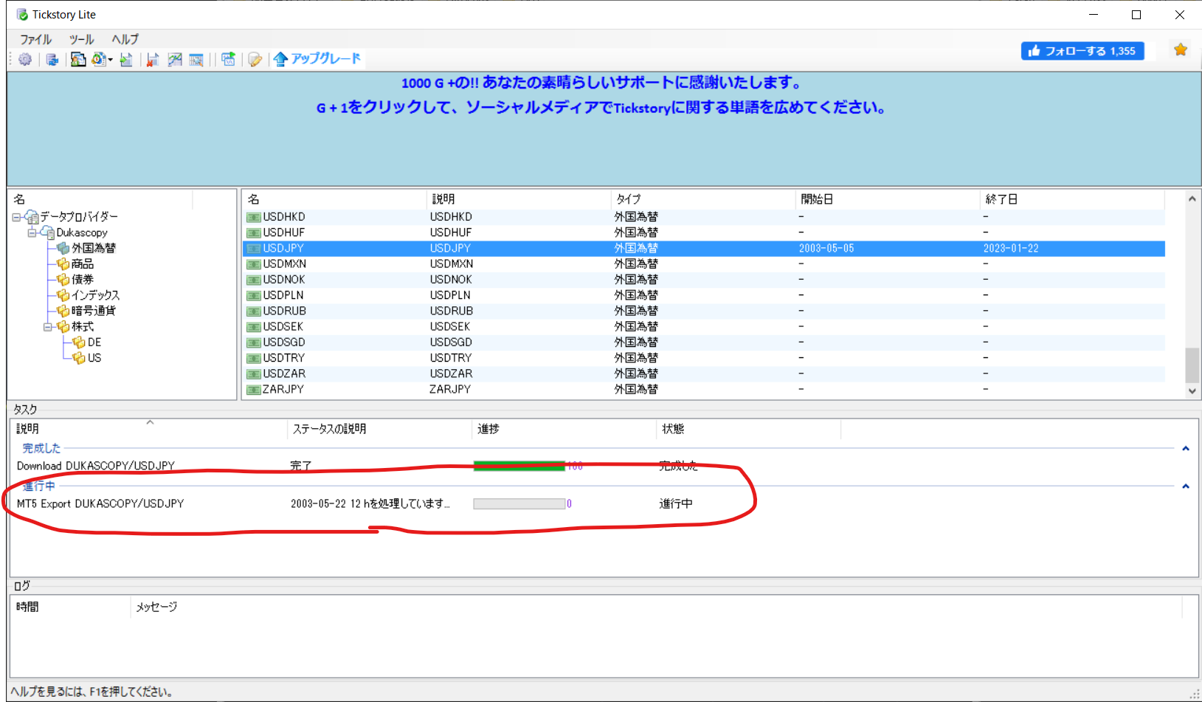Screen dimensions: 1202x702
Task: Click the USDHUF row symbol icon
Action: pos(253,233)
